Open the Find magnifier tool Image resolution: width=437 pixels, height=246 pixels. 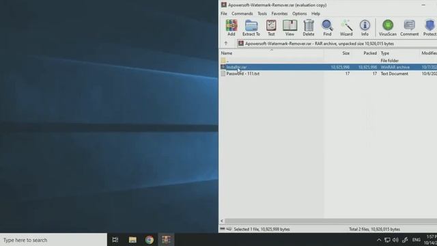pyautogui.click(x=327, y=27)
